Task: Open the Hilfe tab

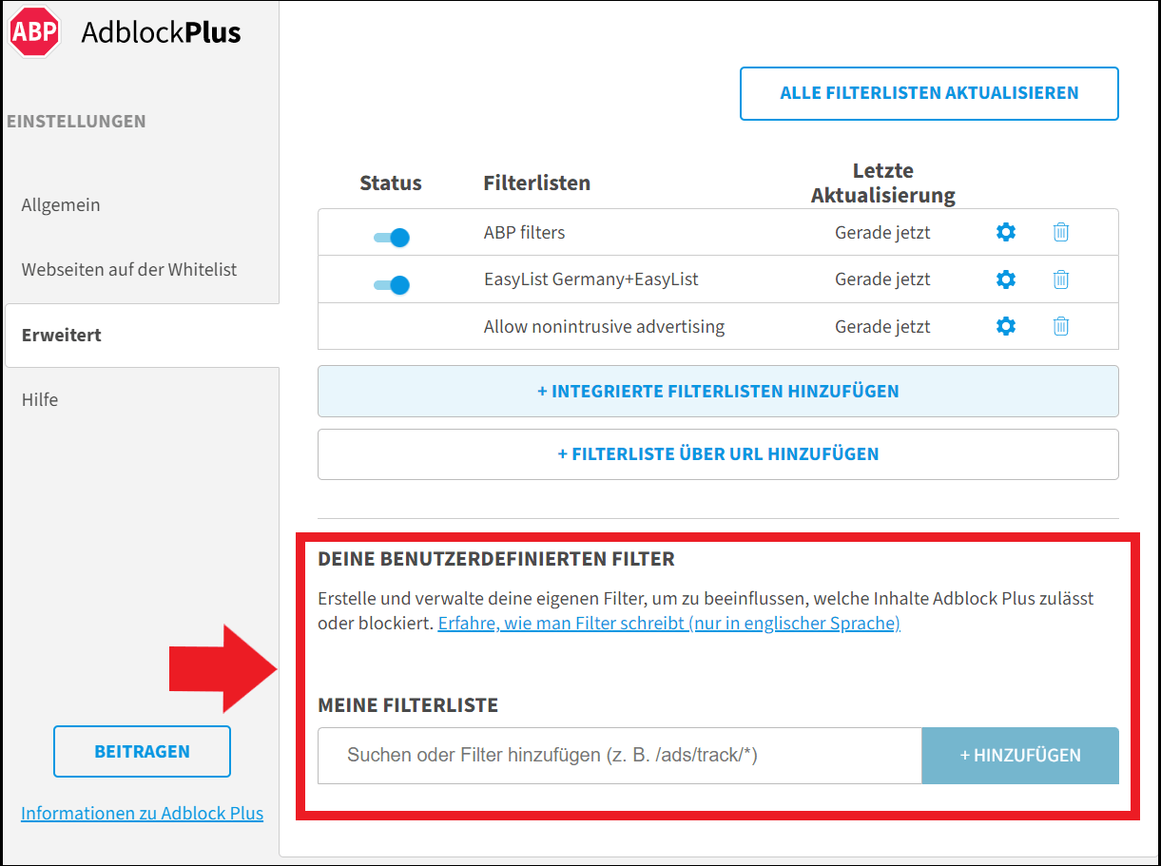Action: point(40,400)
